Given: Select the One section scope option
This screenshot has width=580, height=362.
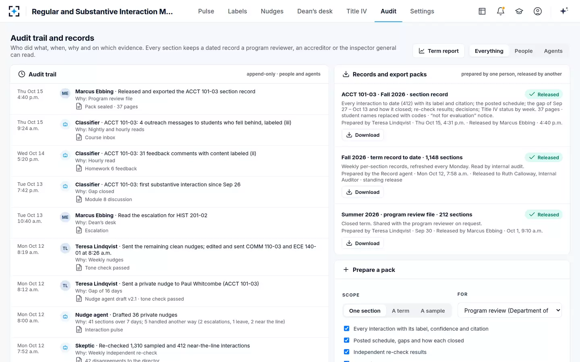Looking at the screenshot, I should (x=365, y=311).
